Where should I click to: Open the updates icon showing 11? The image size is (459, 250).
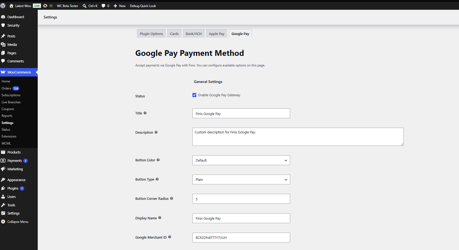click(45, 6)
